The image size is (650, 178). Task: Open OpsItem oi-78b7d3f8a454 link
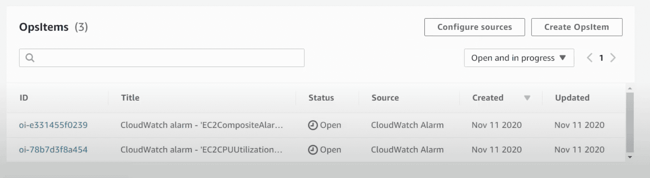point(53,150)
